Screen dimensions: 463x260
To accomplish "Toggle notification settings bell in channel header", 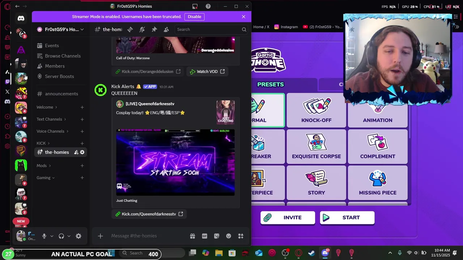I will click(x=142, y=30).
